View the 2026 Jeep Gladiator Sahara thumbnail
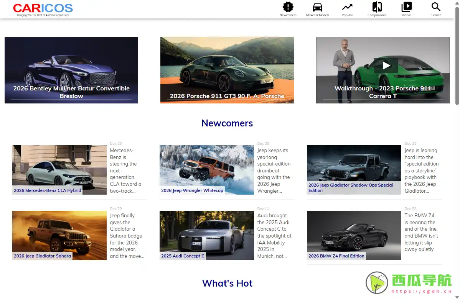Viewport: 460px width, 300px height. tap(59, 235)
